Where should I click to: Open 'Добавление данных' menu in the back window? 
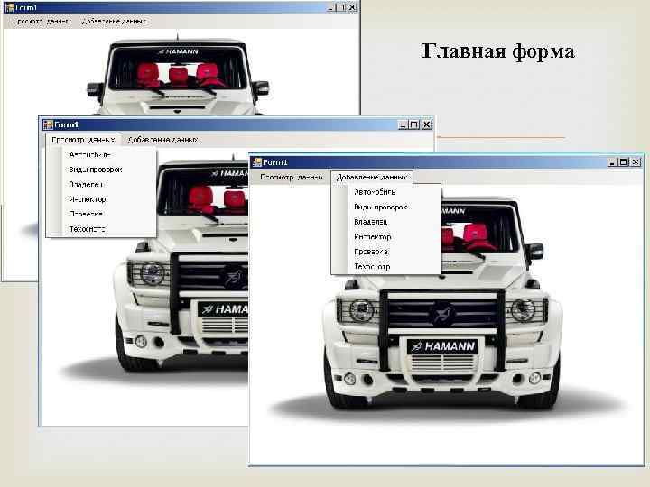(x=114, y=21)
